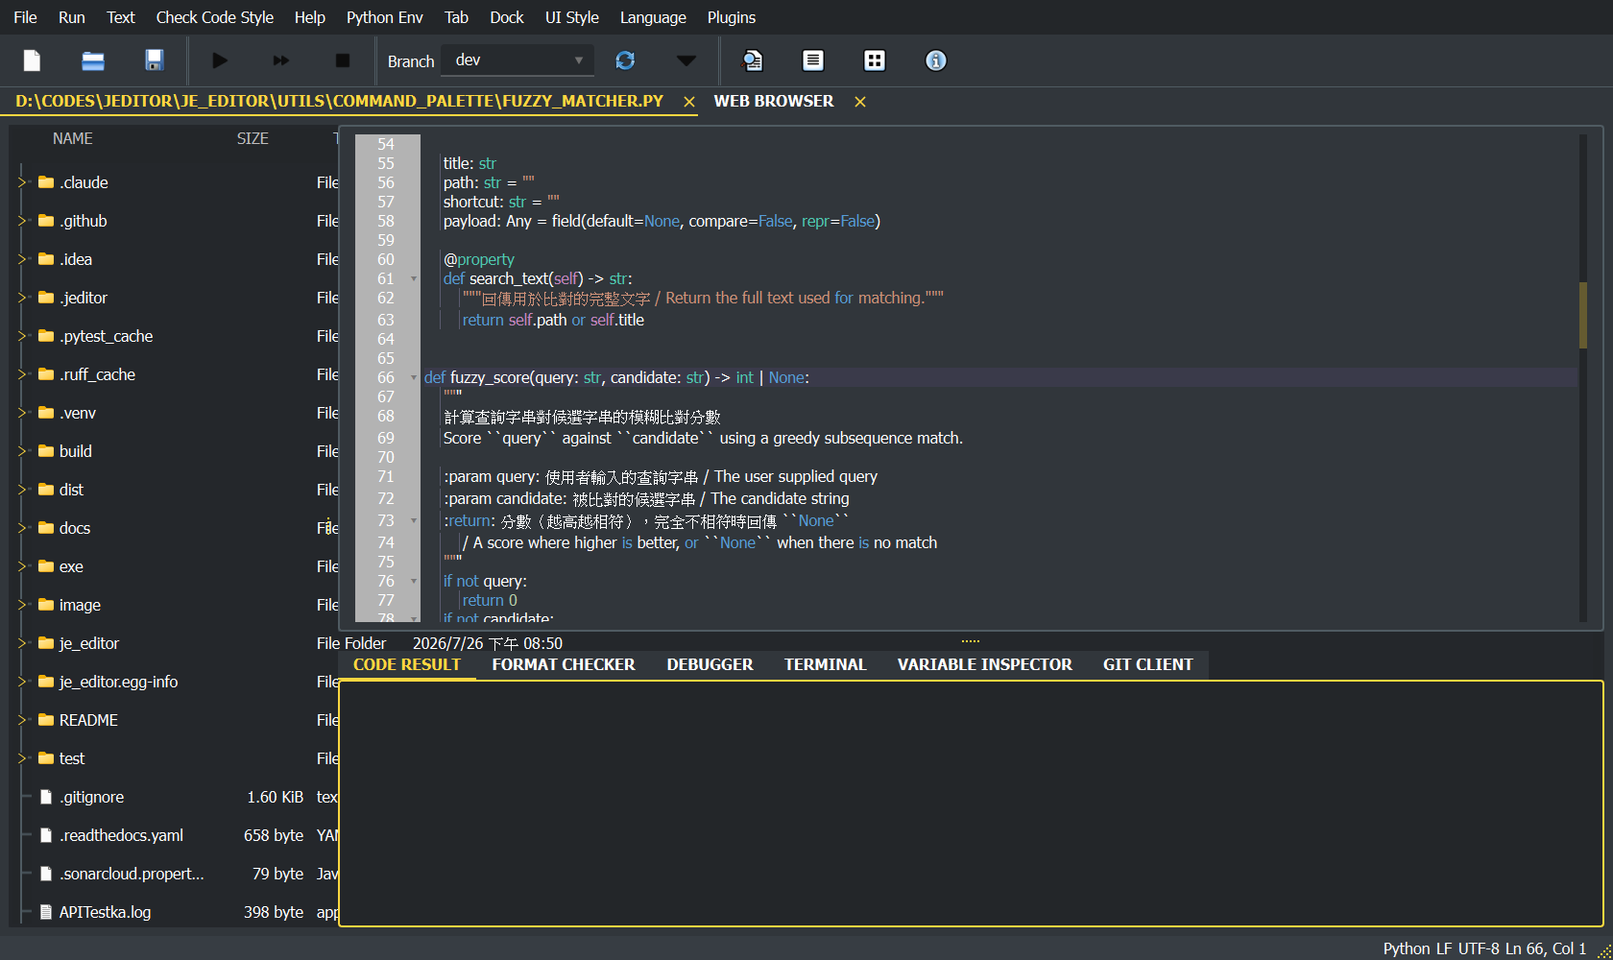The width and height of the screenshot is (1613, 960).
Task: Click line number 66 in the gutter
Action: pos(386,378)
